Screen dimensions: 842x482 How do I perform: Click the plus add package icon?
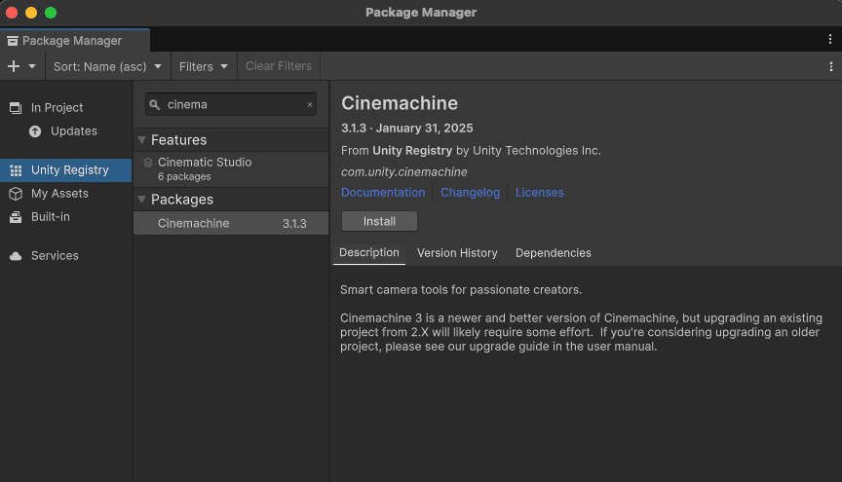coord(14,66)
